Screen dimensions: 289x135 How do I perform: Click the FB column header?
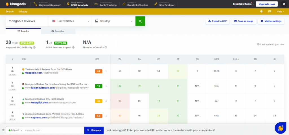(x=197, y=59)
